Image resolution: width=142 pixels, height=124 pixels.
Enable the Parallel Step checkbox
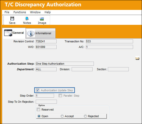[x=60, y=96]
